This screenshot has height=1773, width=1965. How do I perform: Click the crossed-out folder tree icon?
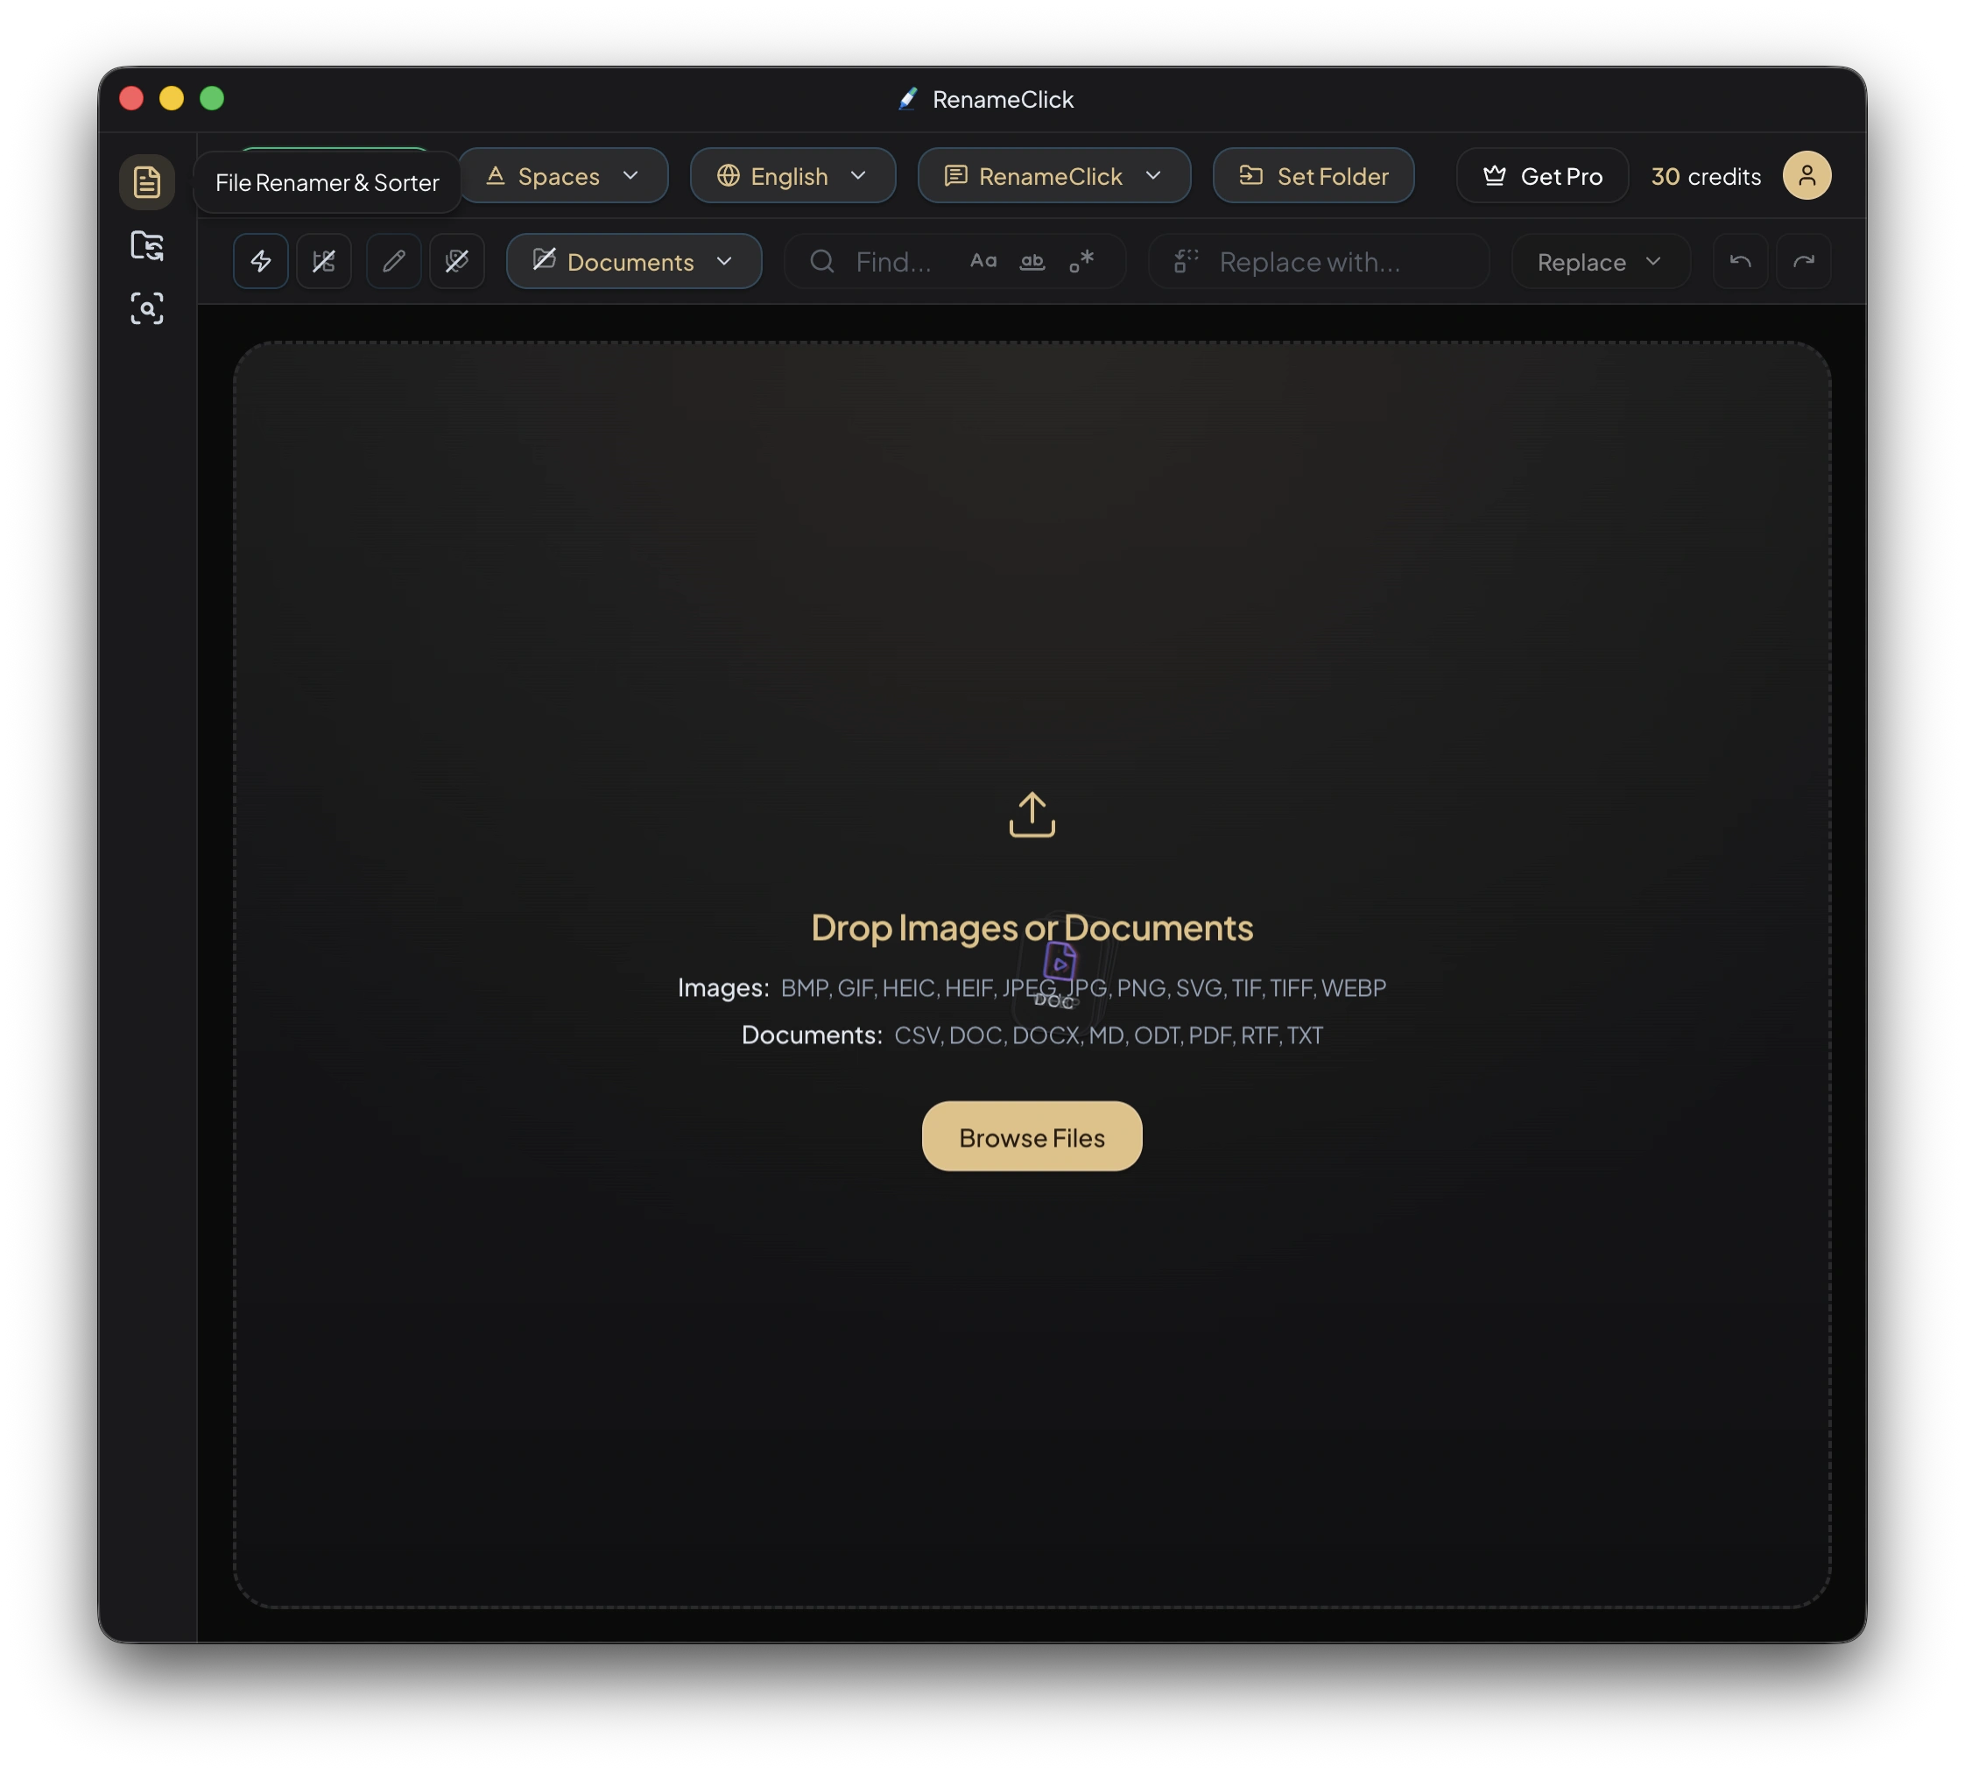(324, 261)
